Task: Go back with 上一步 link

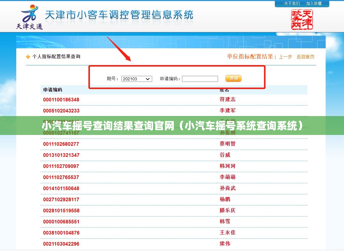Action: click(x=285, y=57)
